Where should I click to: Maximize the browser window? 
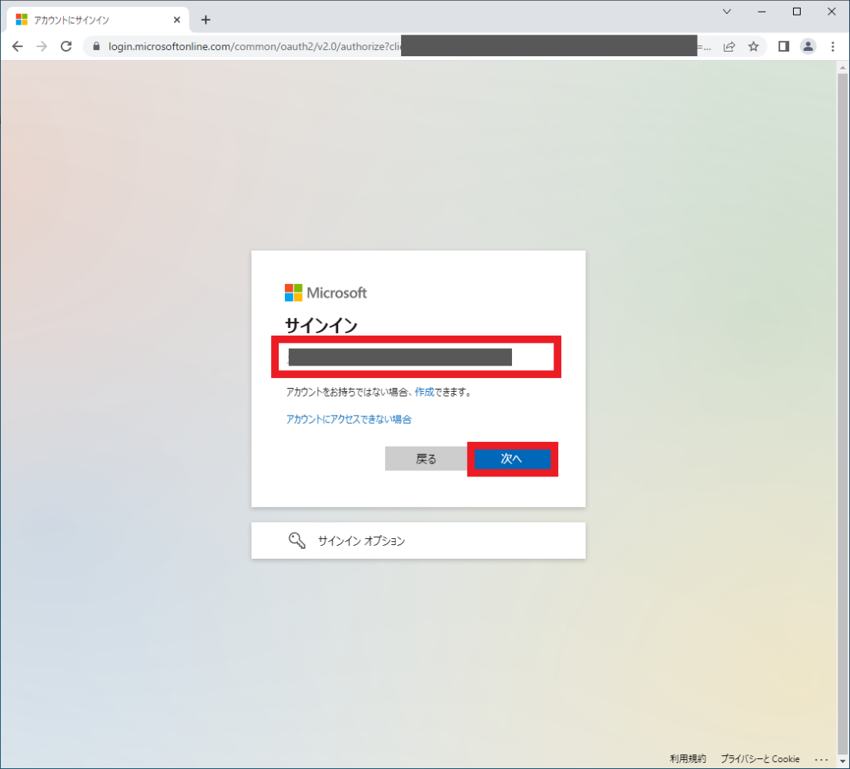click(796, 12)
